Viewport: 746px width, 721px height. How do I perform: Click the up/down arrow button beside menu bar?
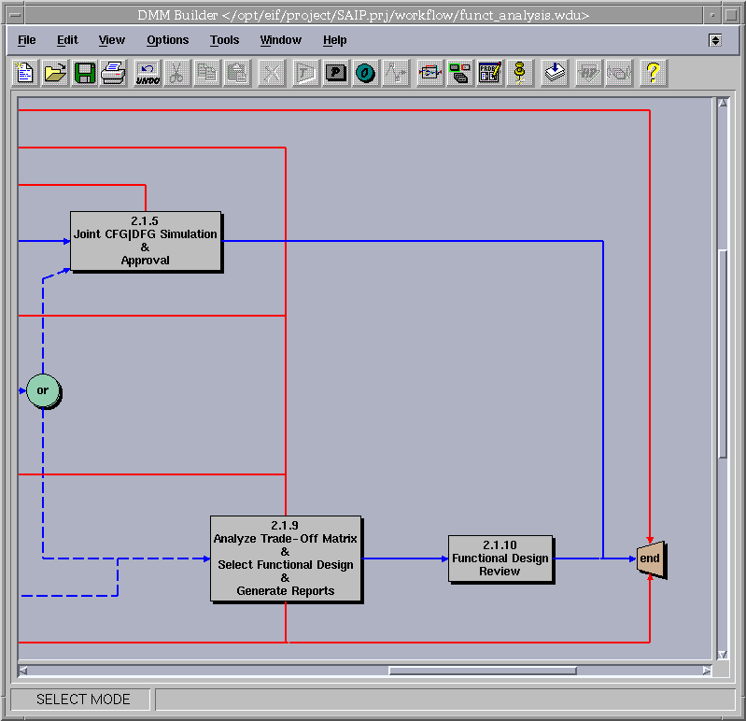[x=715, y=40]
